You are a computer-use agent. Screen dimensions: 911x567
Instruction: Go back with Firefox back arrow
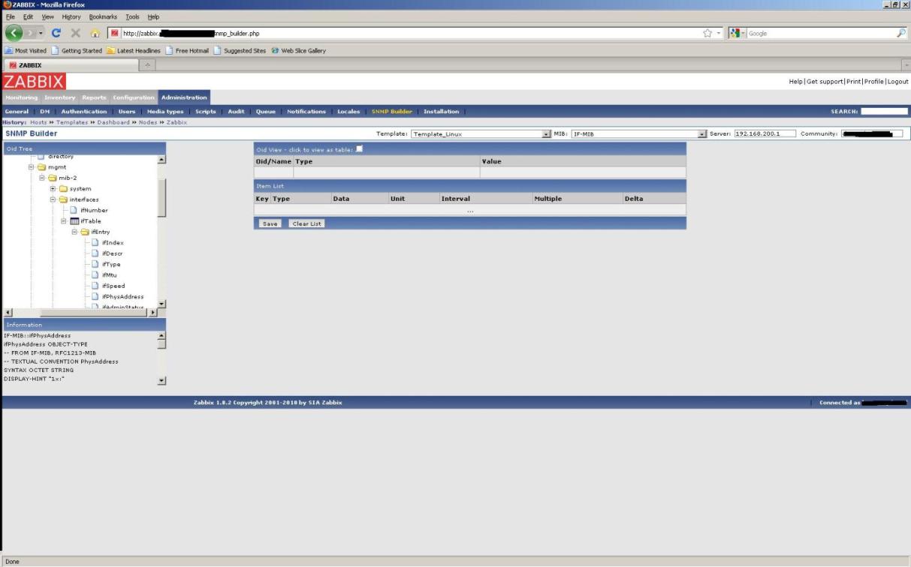14,33
